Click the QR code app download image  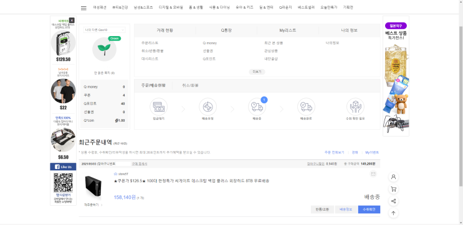click(63, 183)
